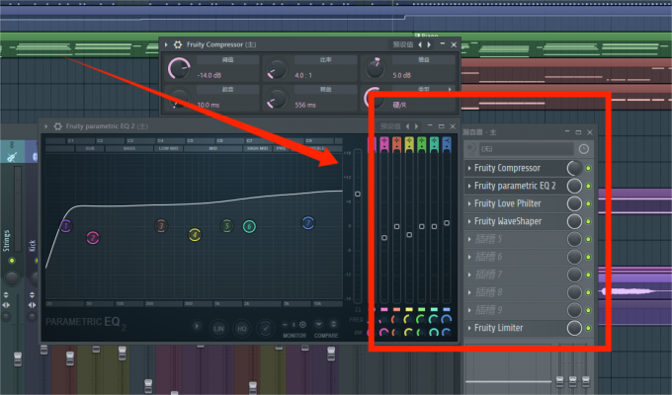672x395 pixels.
Task: Click the mixer audio input arrow icon
Action: (471, 149)
